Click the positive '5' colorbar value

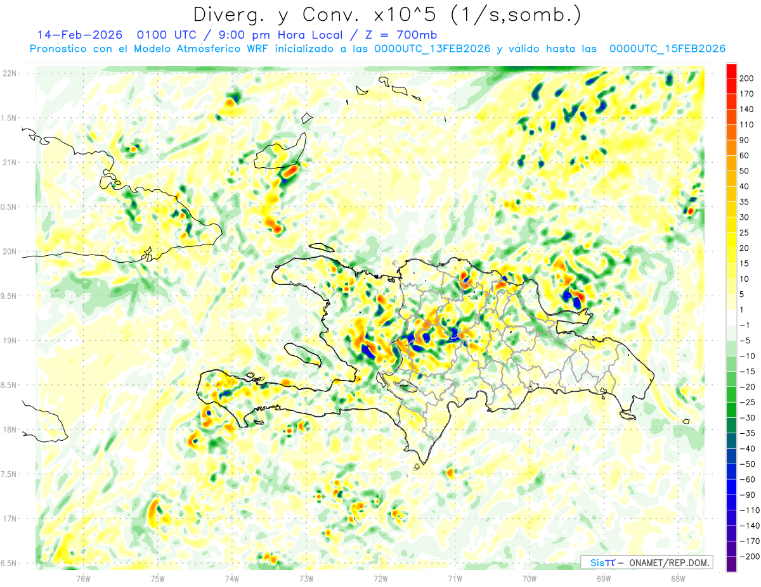pyautogui.click(x=743, y=294)
